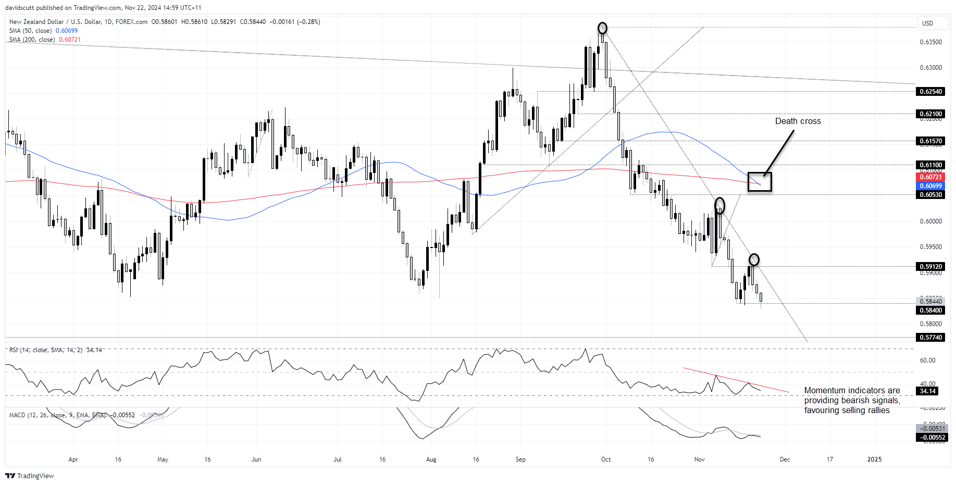Click the 0.63000 price axis label

click(x=930, y=68)
